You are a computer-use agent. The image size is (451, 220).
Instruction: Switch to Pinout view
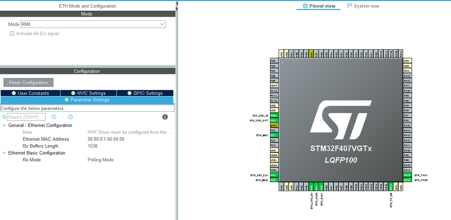click(319, 6)
